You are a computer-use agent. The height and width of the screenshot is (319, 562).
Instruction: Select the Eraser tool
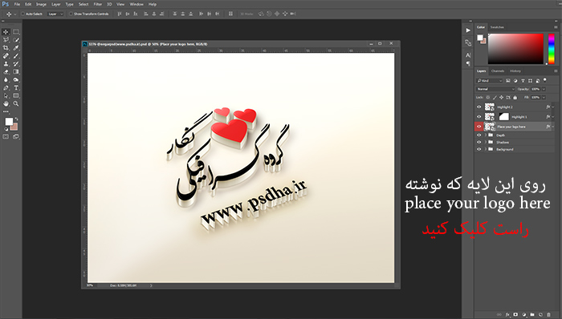point(6,72)
